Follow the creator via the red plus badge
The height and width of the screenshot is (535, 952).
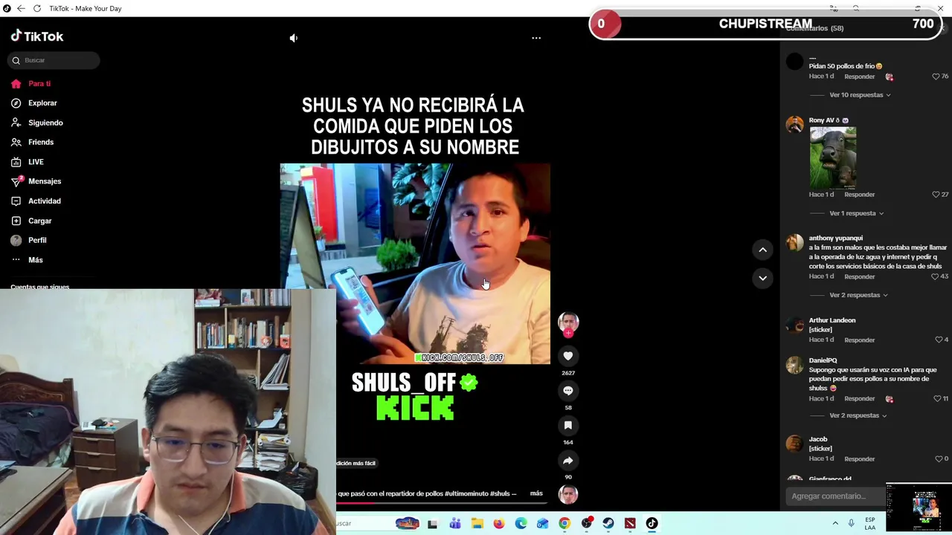[x=568, y=334]
